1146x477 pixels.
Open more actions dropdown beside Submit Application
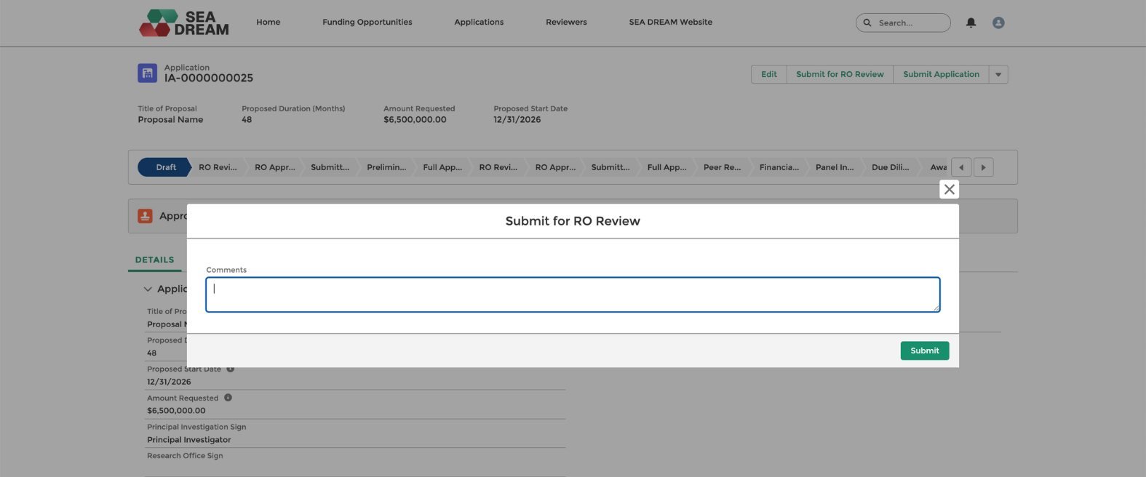[998, 74]
